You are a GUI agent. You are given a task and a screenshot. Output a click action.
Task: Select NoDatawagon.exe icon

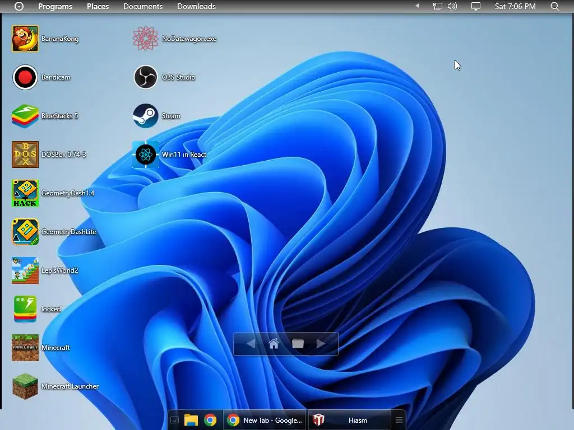pos(145,39)
